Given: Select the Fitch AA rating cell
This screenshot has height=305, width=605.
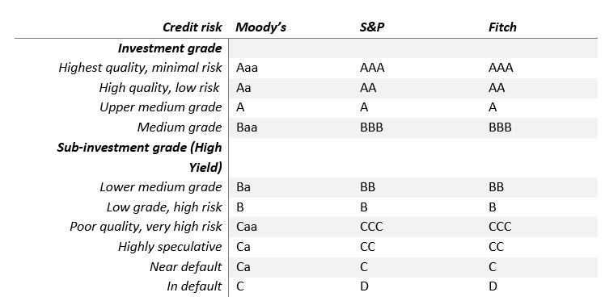Looking at the screenshot, I should 497,88.
